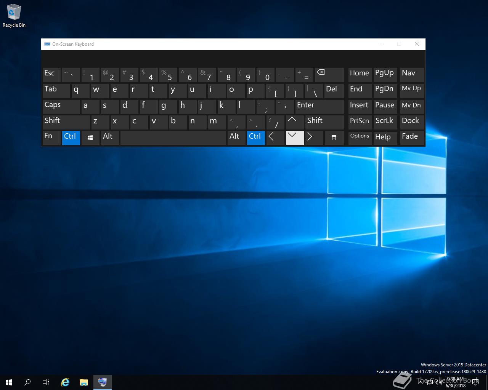Click the Options key
The image size is (488, 390).
click(360, 138)
